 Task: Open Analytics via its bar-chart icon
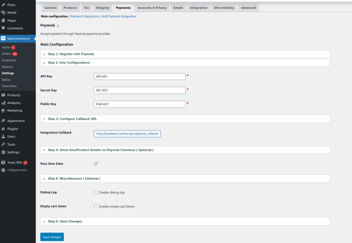[3, 103]
